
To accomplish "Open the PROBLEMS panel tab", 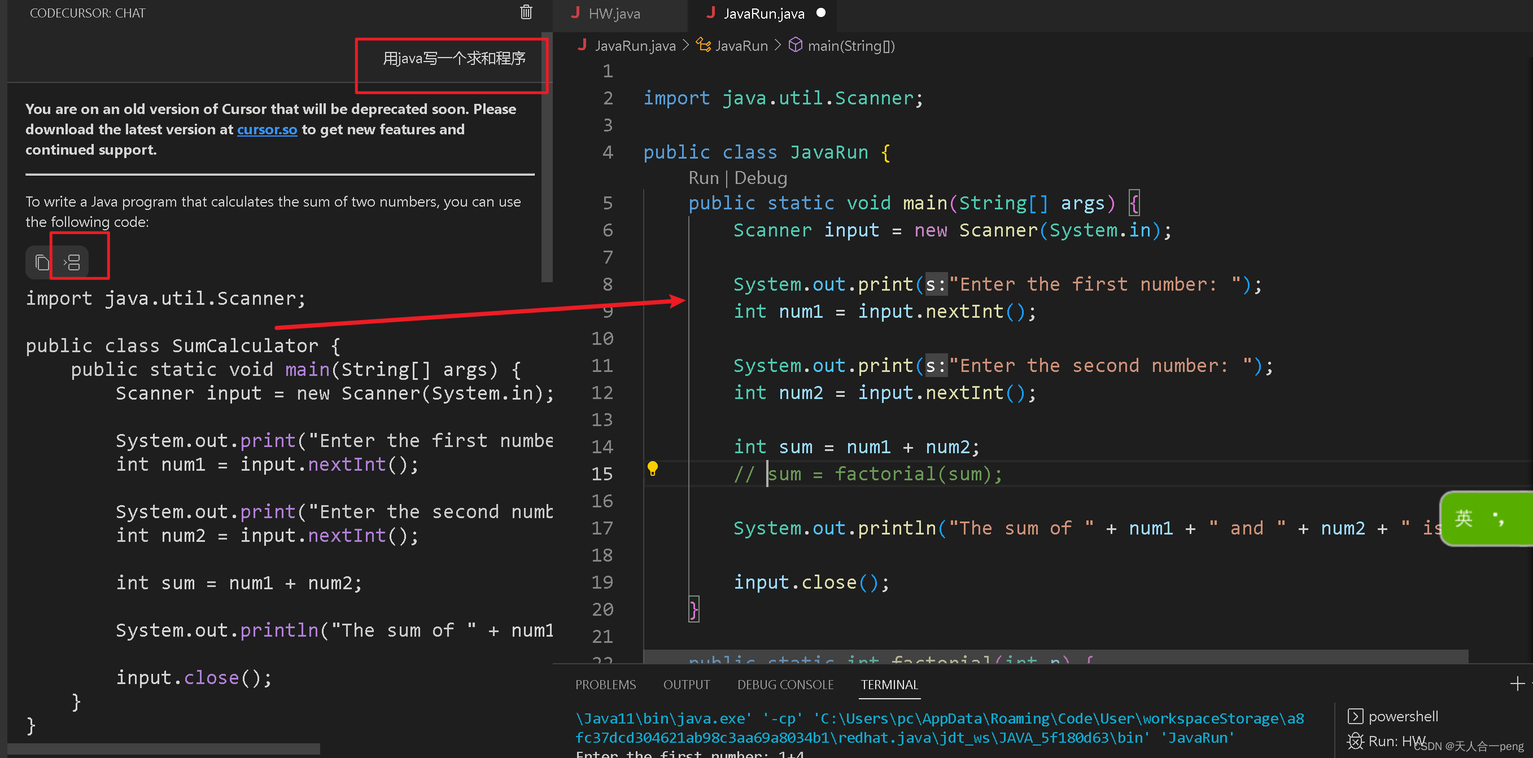I will click(x=605, y=685).
